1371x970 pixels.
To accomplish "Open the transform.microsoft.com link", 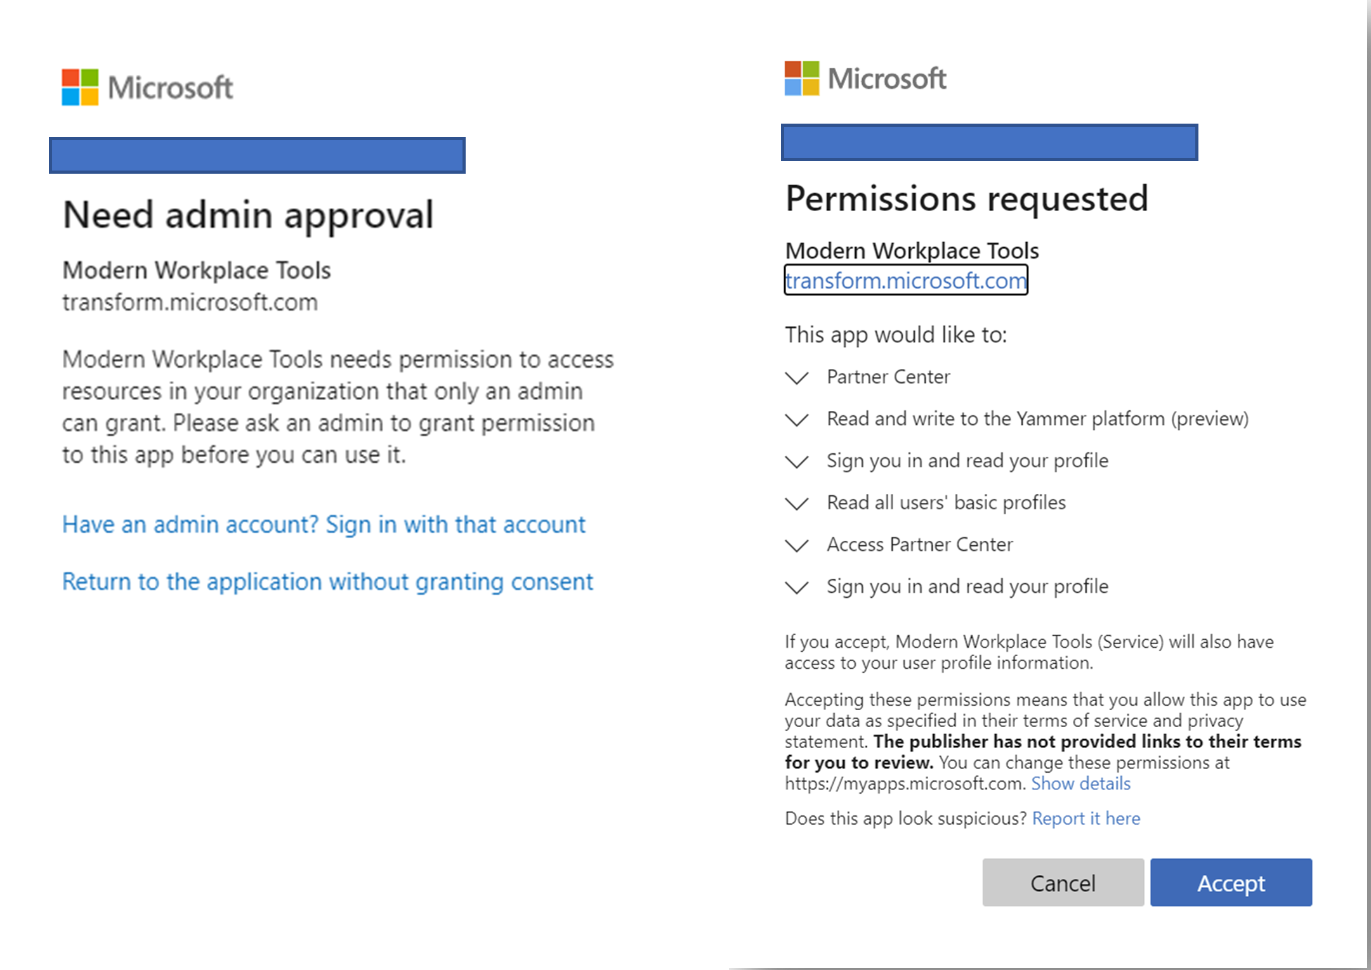I will 906,280.
